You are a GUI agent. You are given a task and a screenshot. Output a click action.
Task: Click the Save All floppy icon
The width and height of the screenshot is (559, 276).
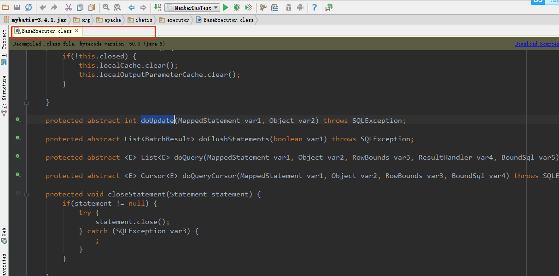[17, 7]
